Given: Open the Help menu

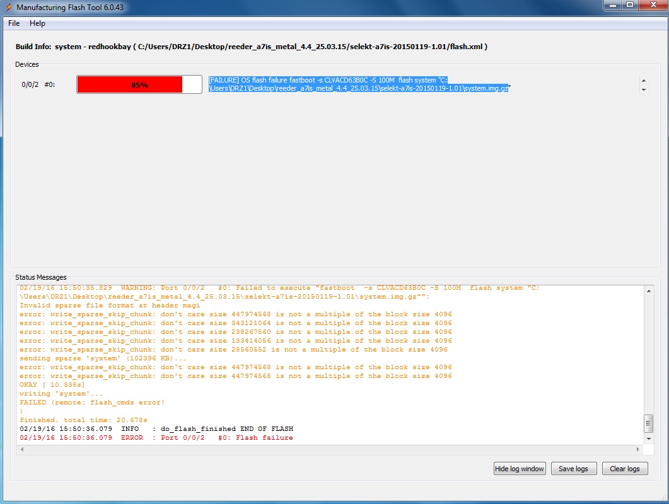Looking at the screenshot, I should click(x=37, y=23).
